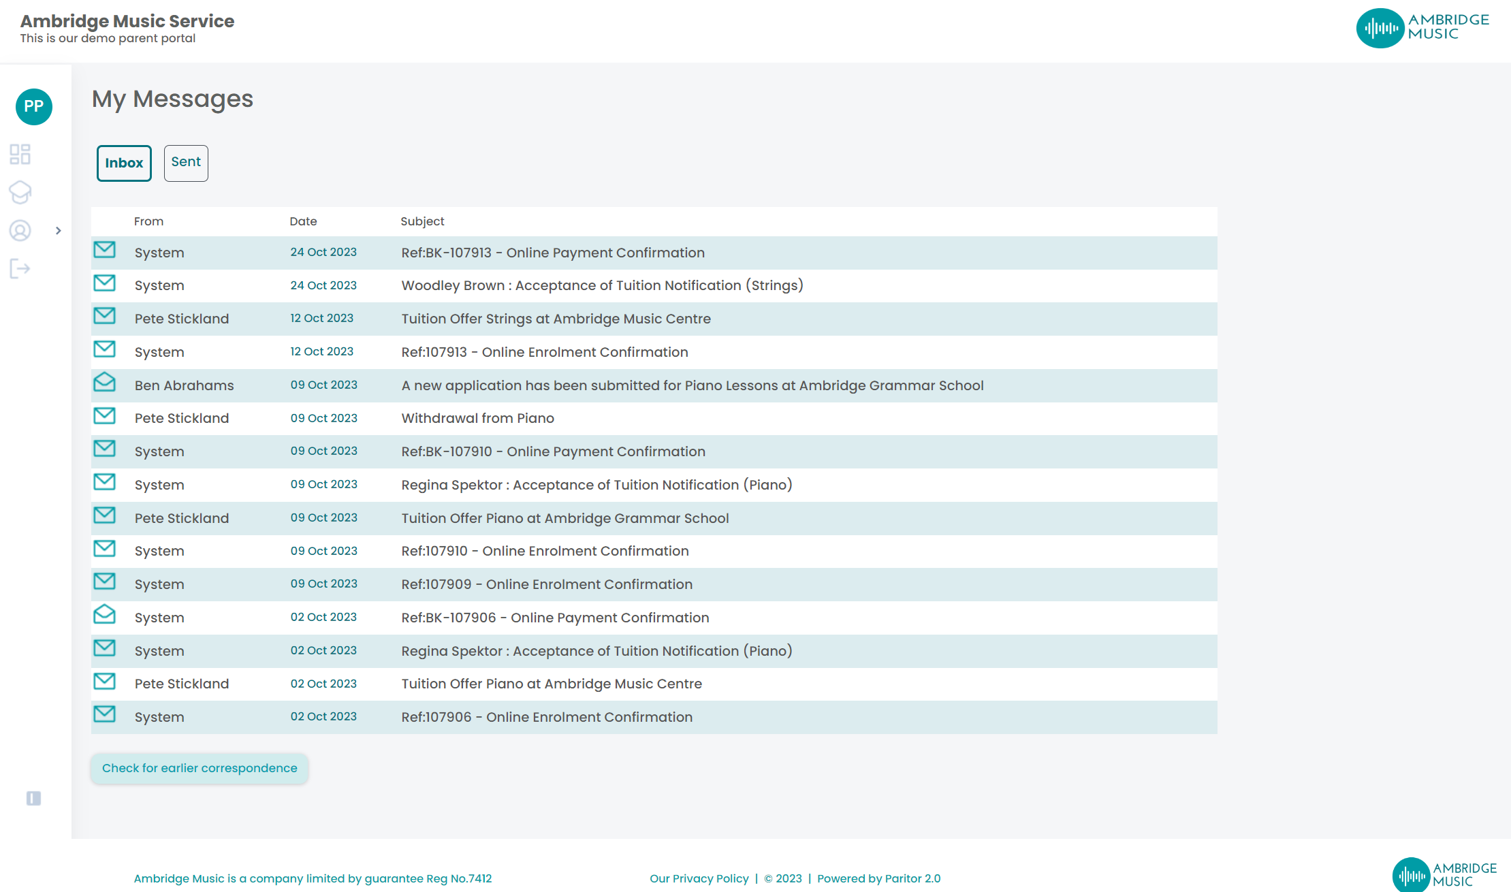Image resolution: width=1511 pixels, height=892 pixels.
Task: Open Tuition Offer Piano at Ambridge Grammar School
Action: 565,519
